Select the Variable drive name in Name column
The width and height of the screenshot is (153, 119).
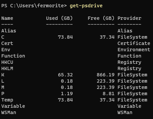pos(13,106)
